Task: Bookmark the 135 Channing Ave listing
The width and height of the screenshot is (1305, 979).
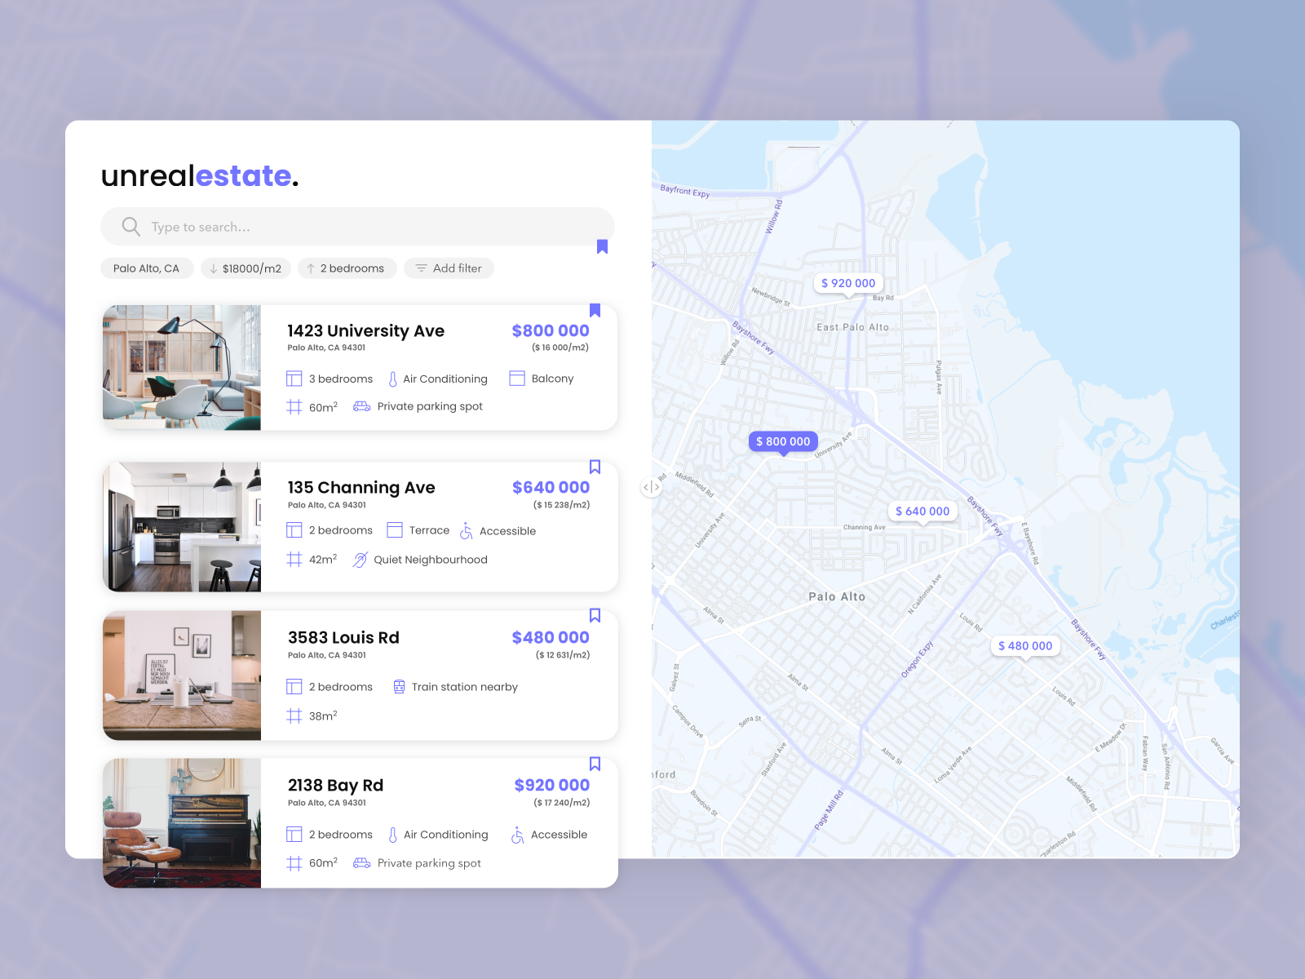Action: (595, 467)
